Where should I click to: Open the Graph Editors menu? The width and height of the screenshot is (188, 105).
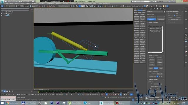[50, 4]
